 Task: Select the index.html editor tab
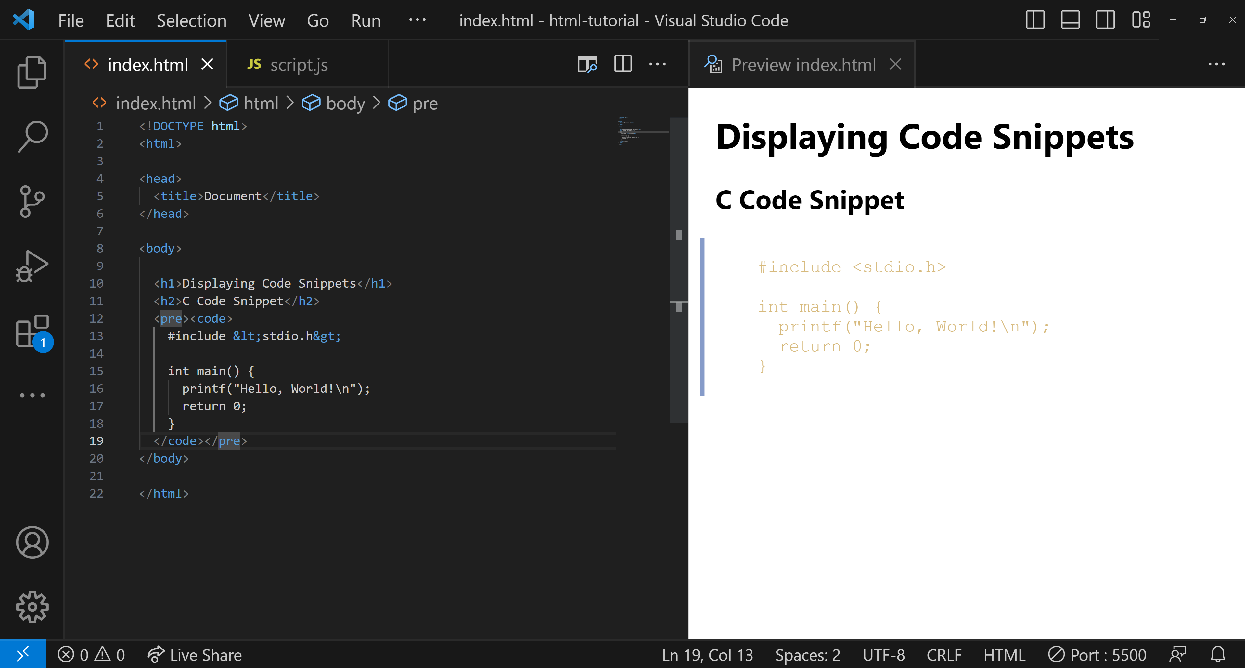(x=145, y=64)
